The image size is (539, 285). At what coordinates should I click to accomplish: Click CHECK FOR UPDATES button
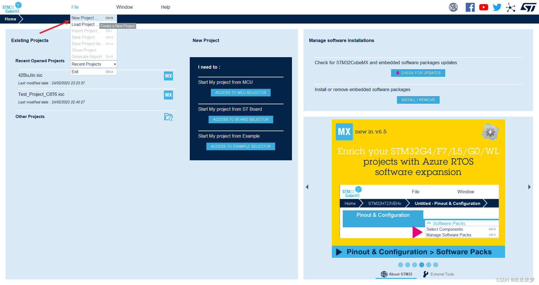coord(418,73)
